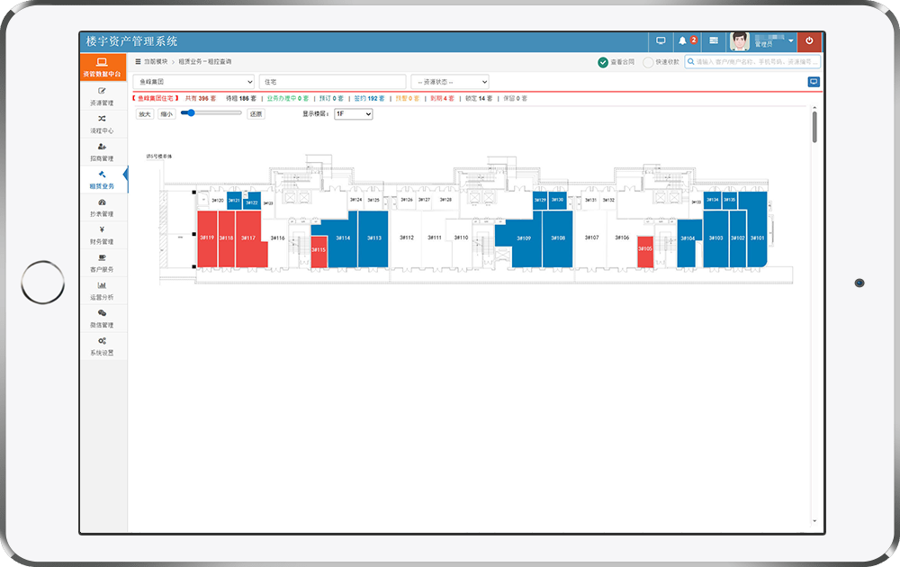900x567 pixels.
Task: Click the monitor icon in top header
Action: tap(661, 40)
